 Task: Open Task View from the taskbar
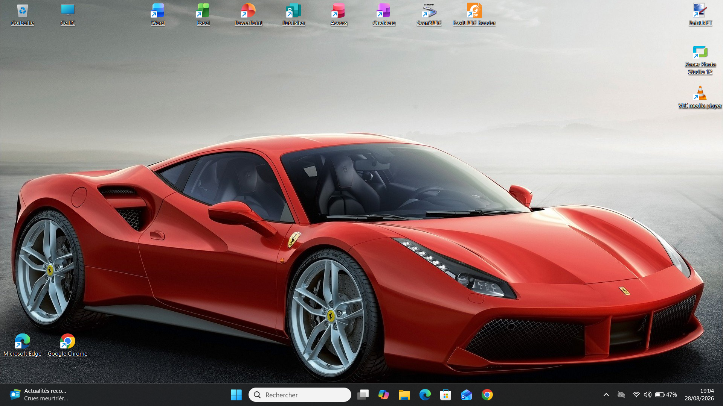pyautogui.click(x=363, y=395)
